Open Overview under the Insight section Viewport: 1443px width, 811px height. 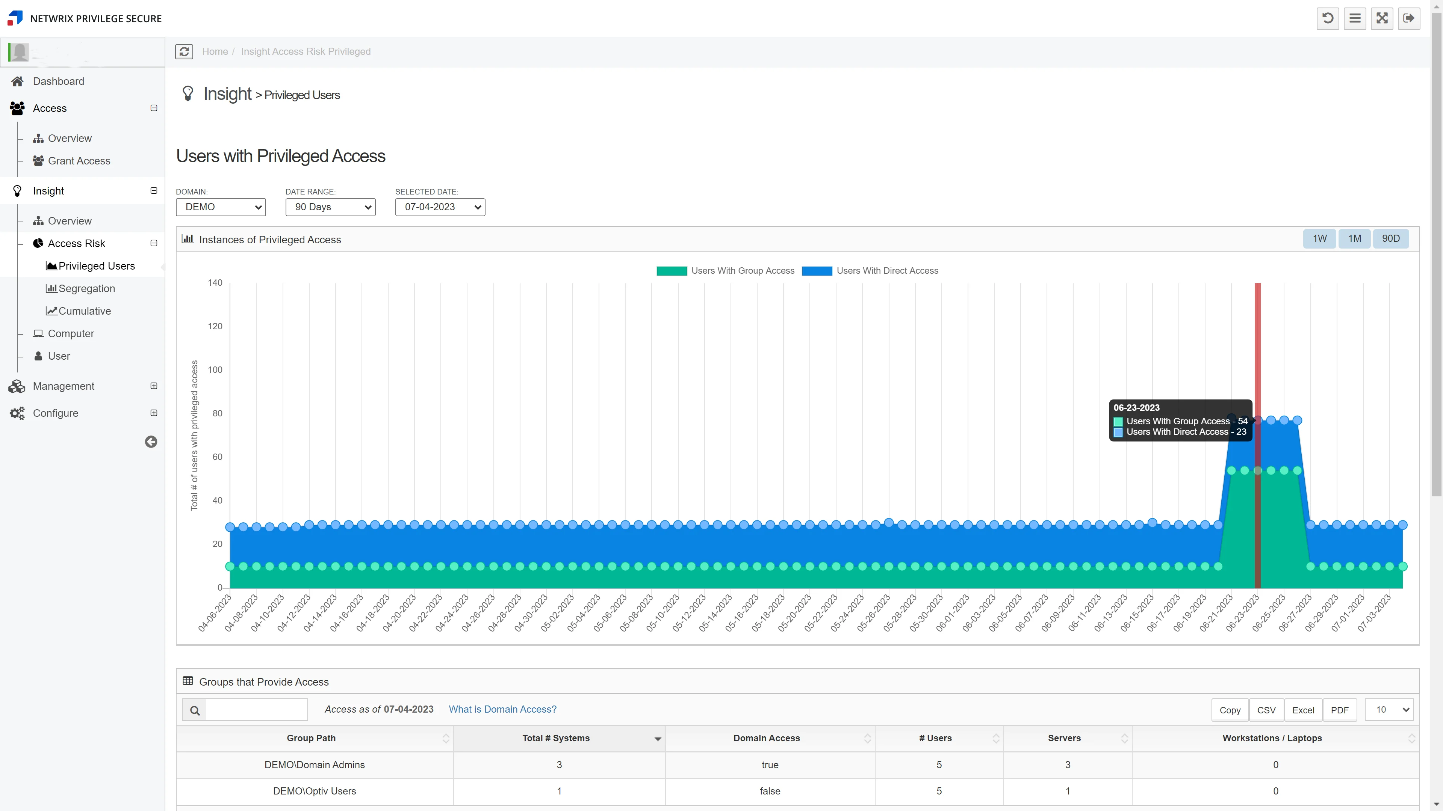pos(70,221)
